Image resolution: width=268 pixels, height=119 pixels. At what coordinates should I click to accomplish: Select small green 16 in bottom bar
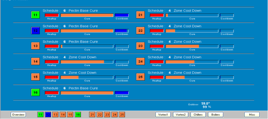(x=78, y=115)
